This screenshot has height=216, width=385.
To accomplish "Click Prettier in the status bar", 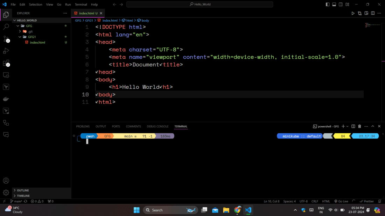I will coord(367,201).
